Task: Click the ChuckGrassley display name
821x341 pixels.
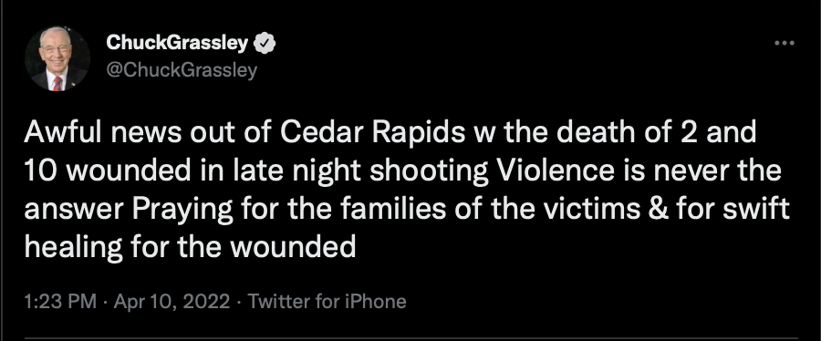Action: click(x=177, y=43)
